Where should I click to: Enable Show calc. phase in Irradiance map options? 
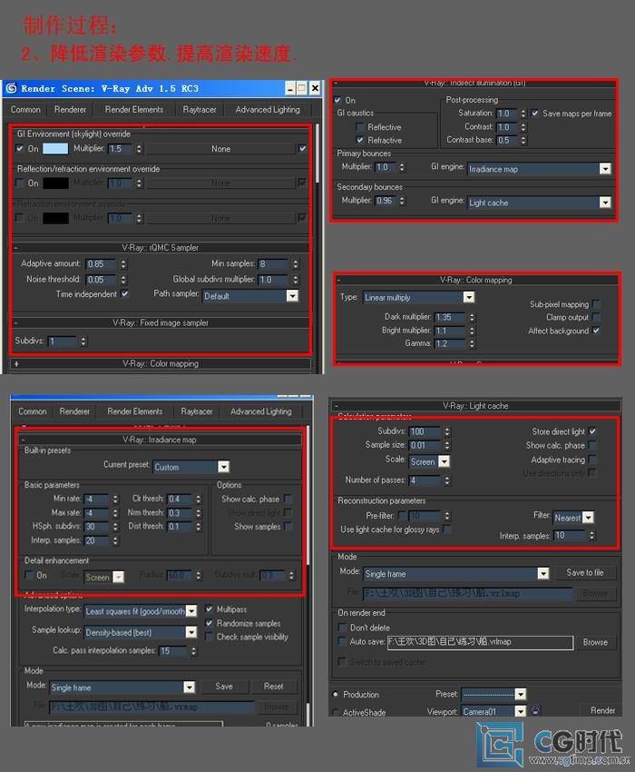(288, 499)
